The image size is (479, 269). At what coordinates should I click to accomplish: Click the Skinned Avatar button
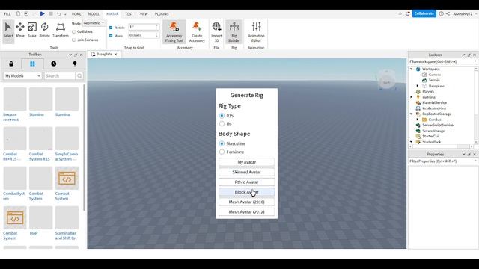(x=246, y=173)
